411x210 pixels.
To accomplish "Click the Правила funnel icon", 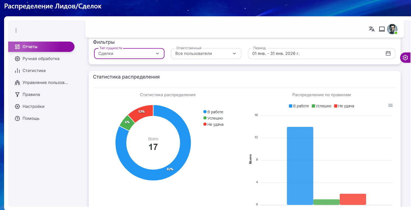I will (17, 95).
